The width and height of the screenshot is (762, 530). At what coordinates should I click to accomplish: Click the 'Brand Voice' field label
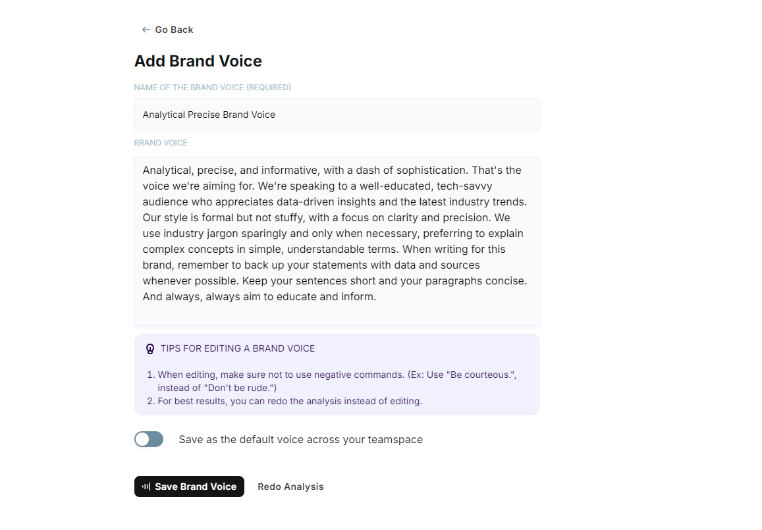161,143
